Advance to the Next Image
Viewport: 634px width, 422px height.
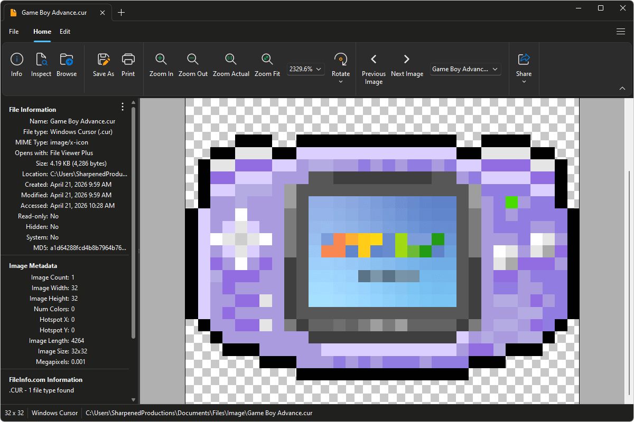tap(407, 60)
